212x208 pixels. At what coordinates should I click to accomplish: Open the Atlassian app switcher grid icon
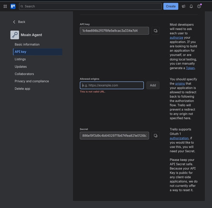pos(5,6)
